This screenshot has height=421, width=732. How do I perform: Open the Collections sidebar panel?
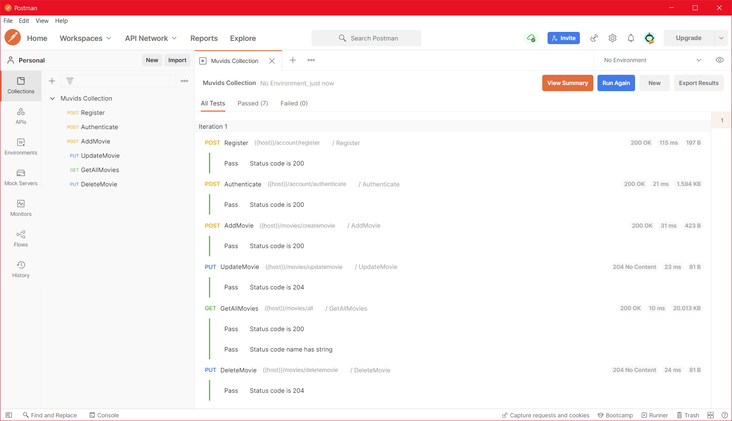pyautogui.click(x=21, y=86)
